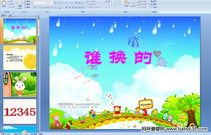Open the font size dropdown
Image resolution: width=211 pixels, height=135 pixels.
tap(52, 3)
